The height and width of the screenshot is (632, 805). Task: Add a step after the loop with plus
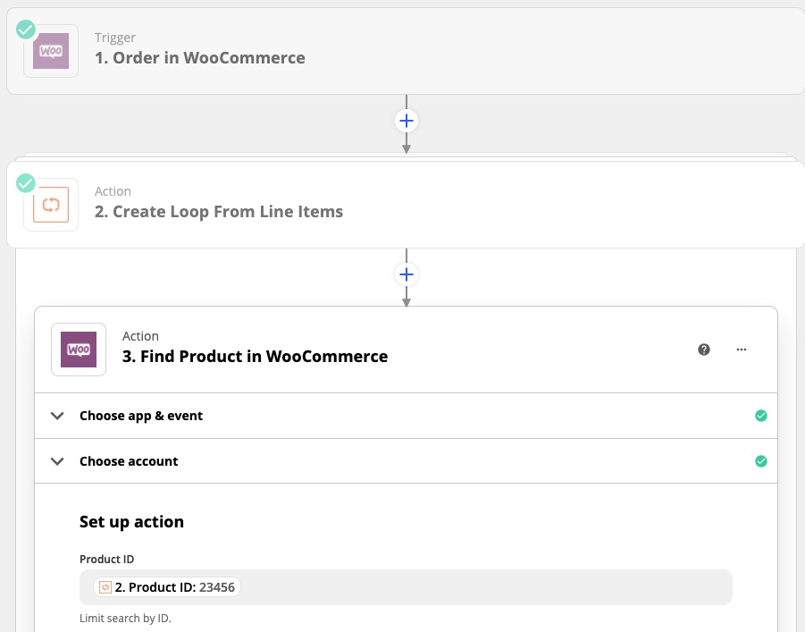[407, 274]
